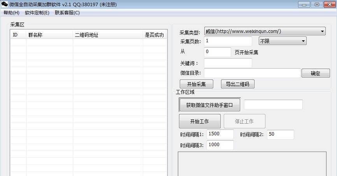Click the 时间间隔2 field

281,135
